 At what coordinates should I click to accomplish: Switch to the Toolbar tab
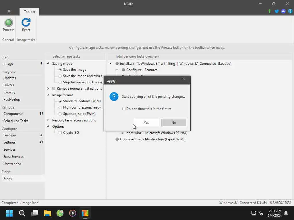pos(30,11)
